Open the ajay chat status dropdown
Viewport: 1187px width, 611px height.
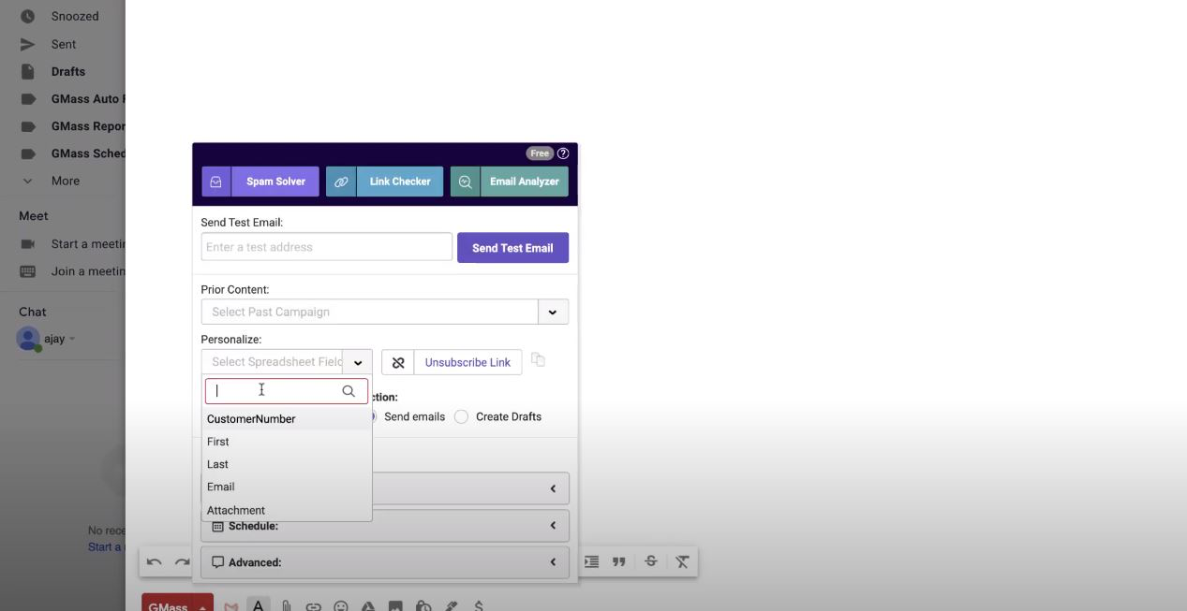(72, 339)
